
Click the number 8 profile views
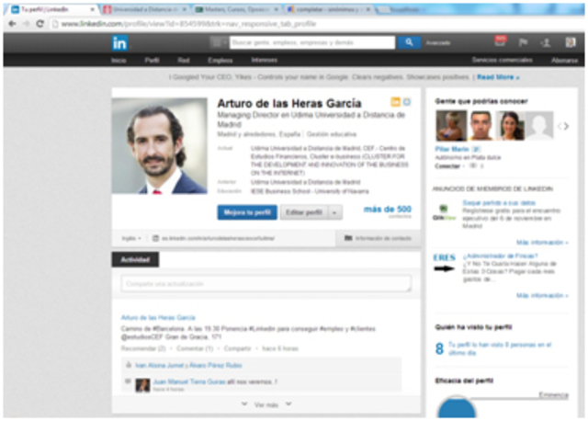[439, 349]
